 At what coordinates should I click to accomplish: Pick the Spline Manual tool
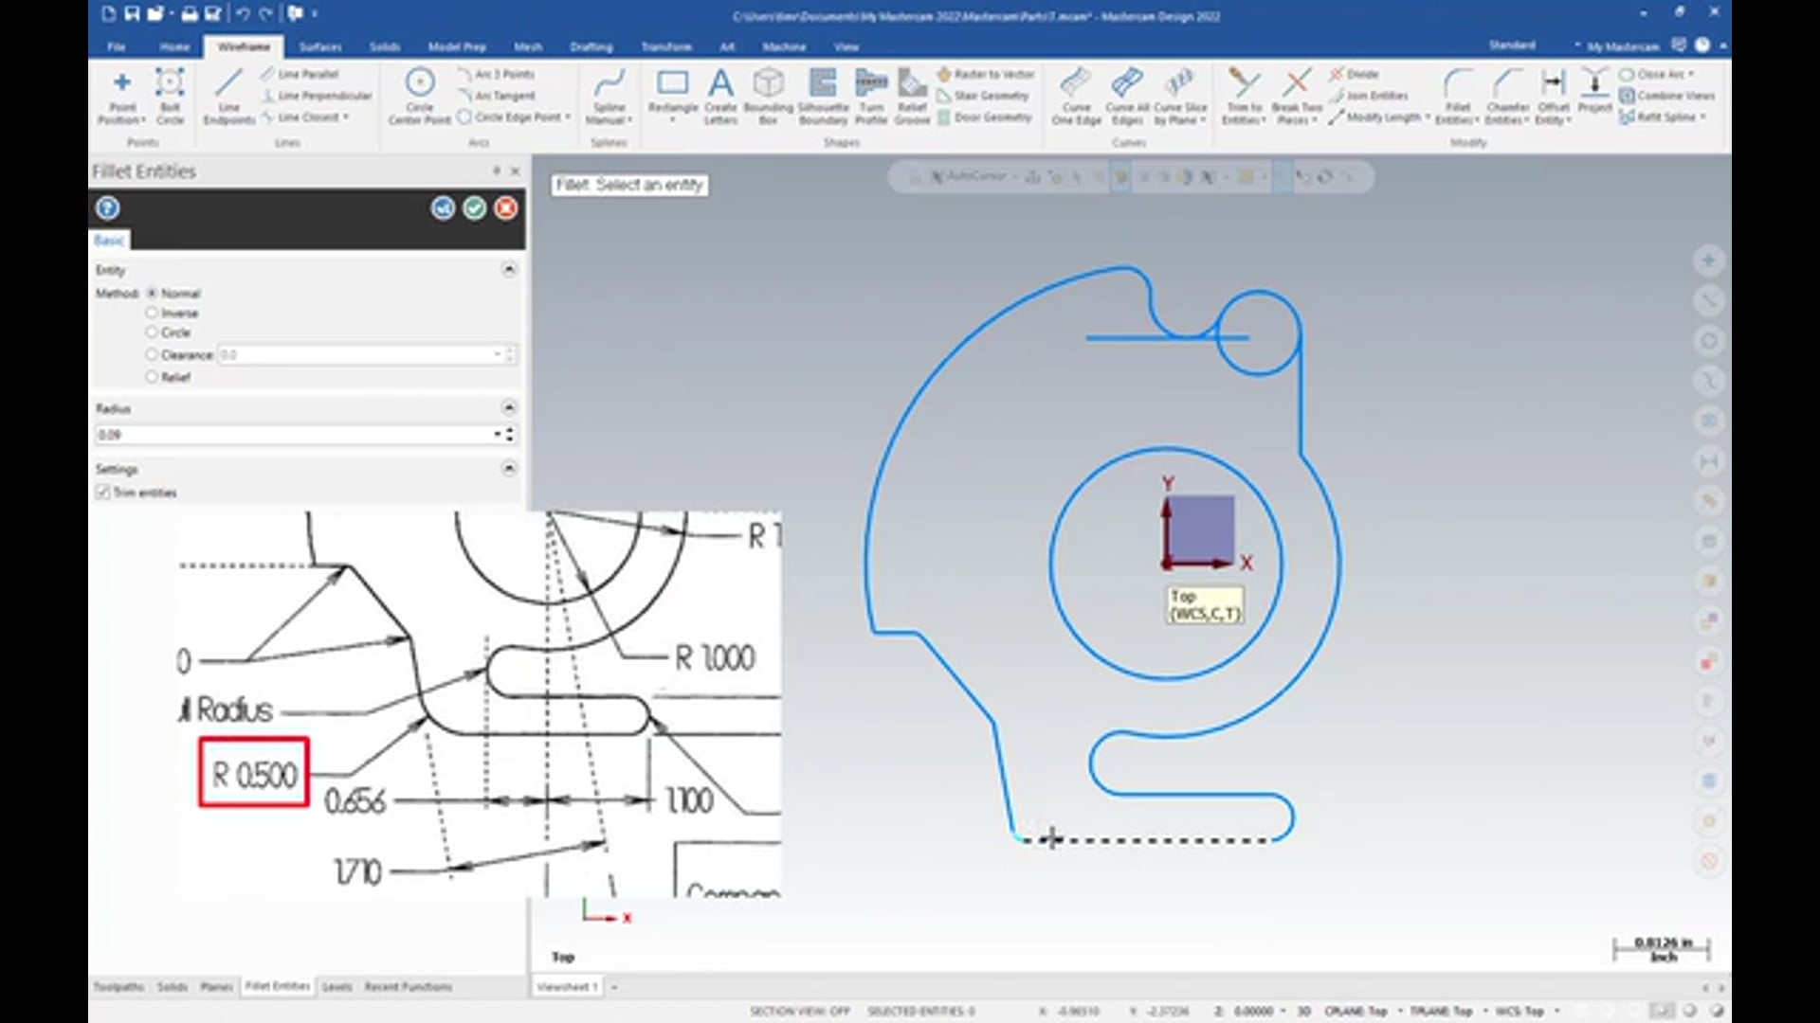[609, 96]
